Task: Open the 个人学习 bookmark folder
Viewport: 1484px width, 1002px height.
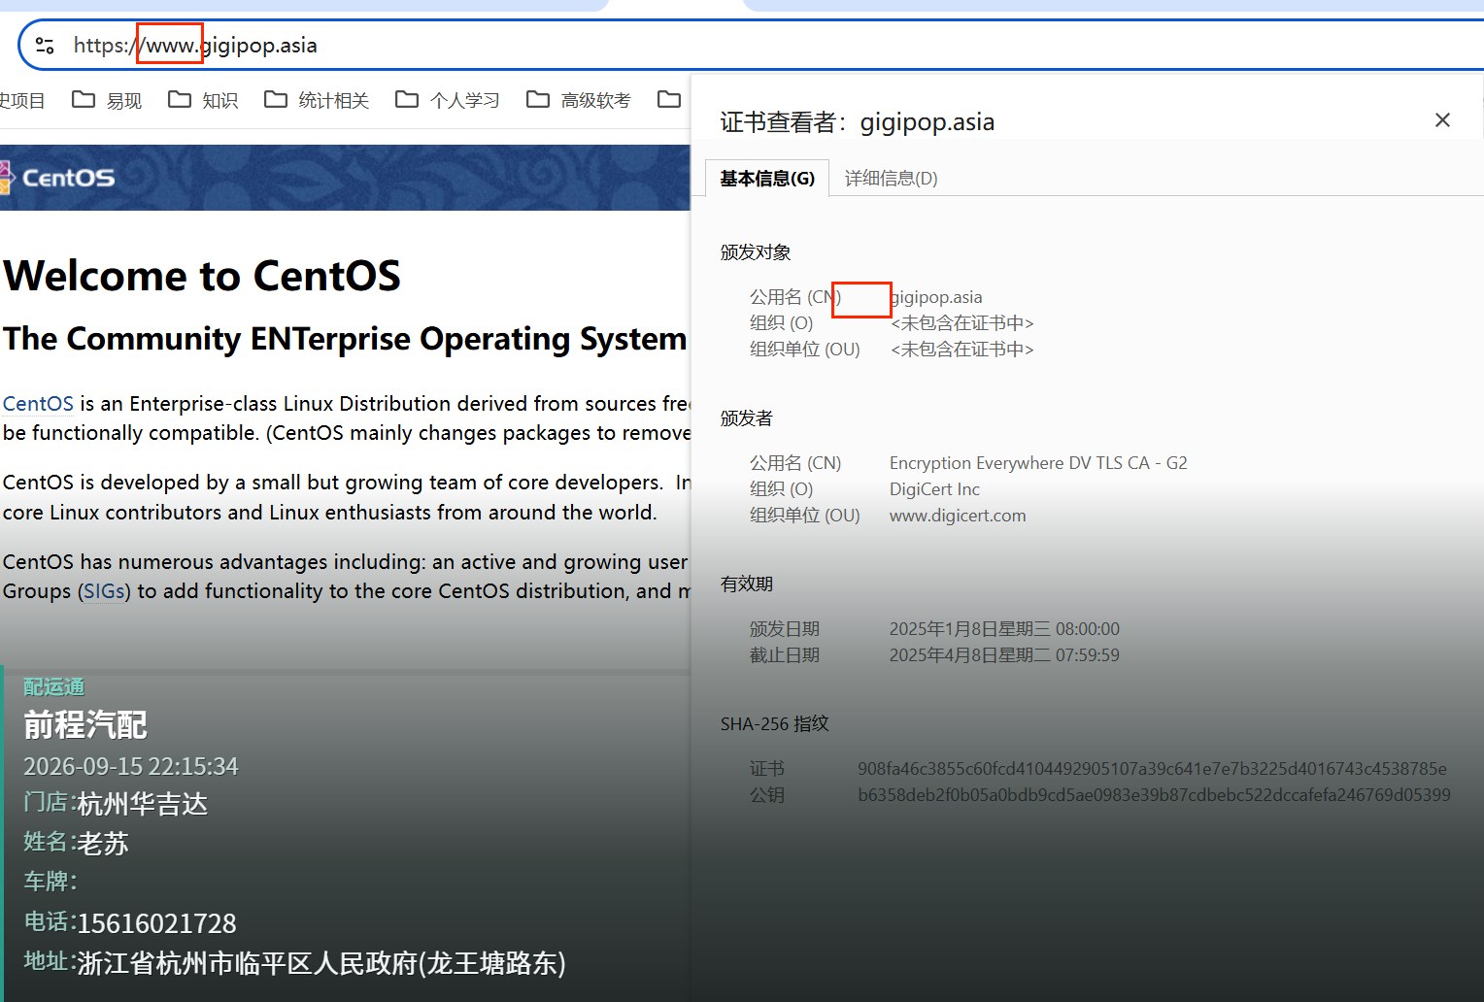Action: coord(448,100)
